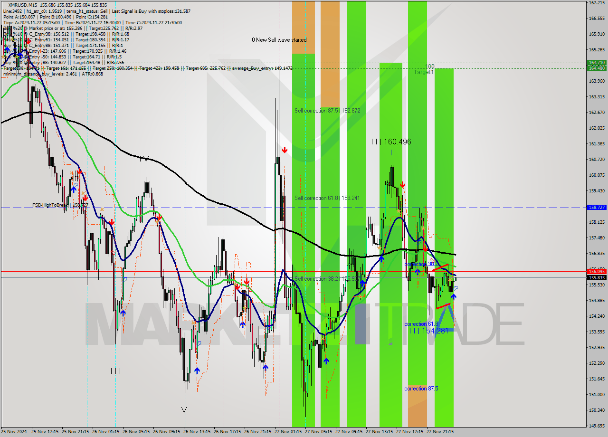608x437 pixels.
Task: Click the blue 'correction 61.8' label
Action: [421, 324]
